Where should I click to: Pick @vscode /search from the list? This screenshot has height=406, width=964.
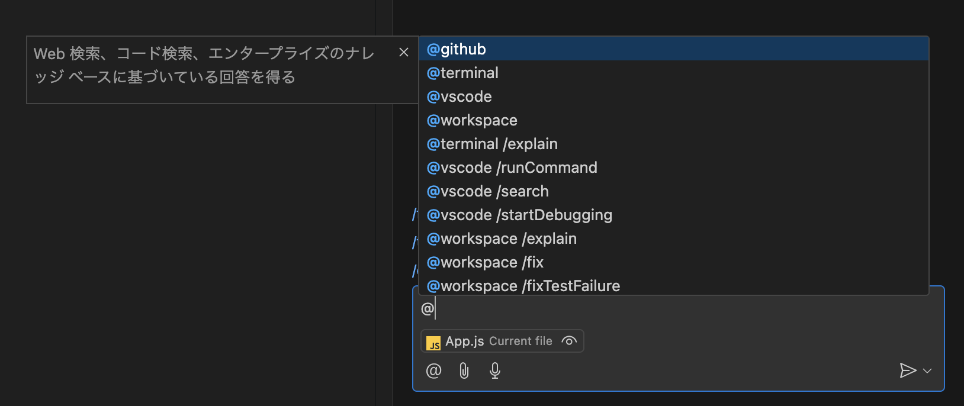pyautogui.click(x=674, y=191)
